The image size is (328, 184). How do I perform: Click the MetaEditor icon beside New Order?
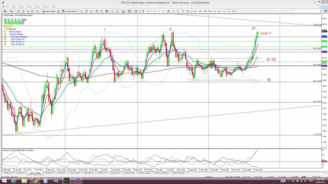pos(58,11)
